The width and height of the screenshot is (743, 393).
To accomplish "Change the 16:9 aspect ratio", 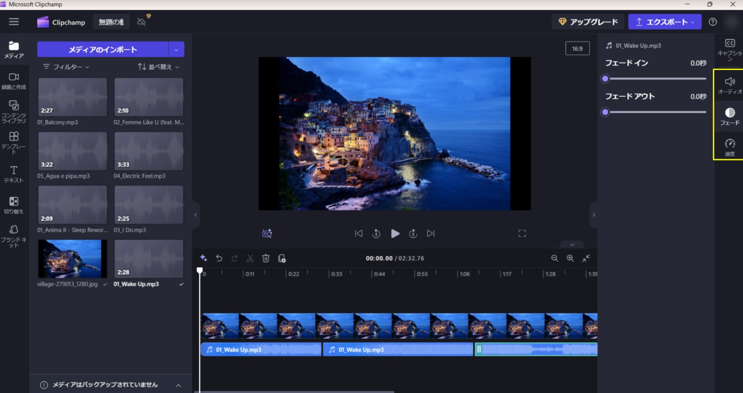I will click(x=577, y=48).
